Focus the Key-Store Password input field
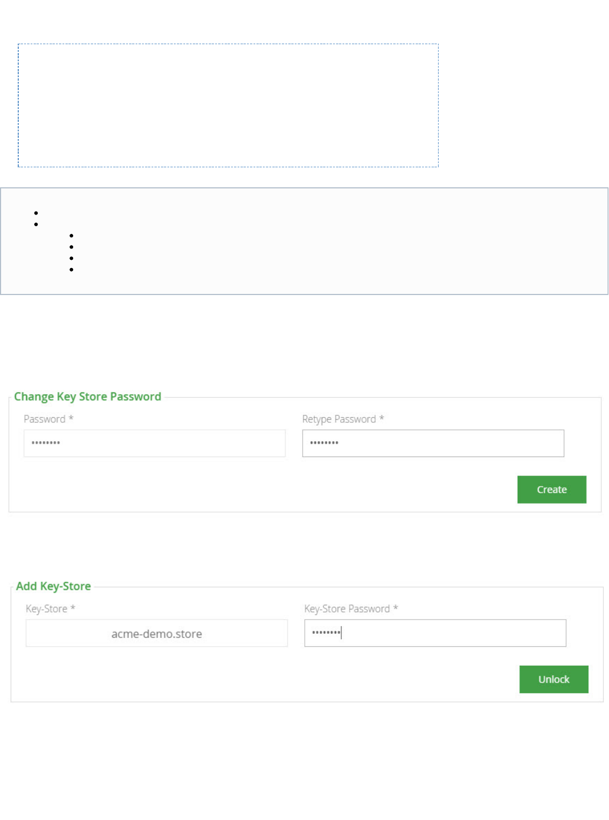The image size is (609, 820). [x=435, y=633]
